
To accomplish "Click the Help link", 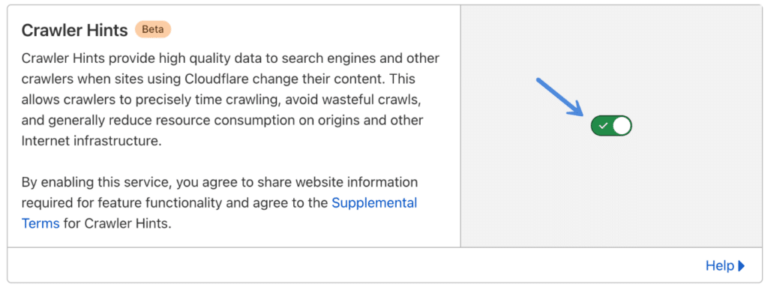I will coord(719,265).
